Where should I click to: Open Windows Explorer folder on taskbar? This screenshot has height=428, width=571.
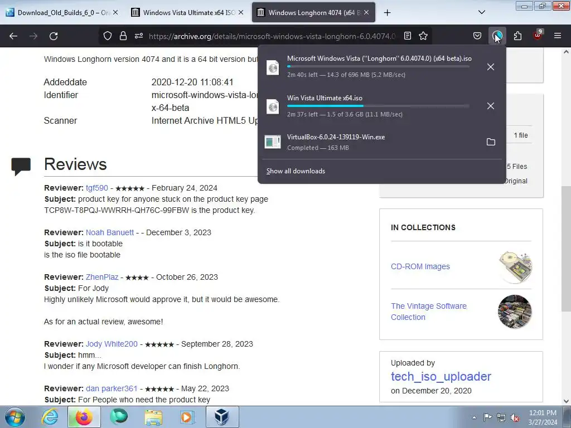[x=153, y=417]
